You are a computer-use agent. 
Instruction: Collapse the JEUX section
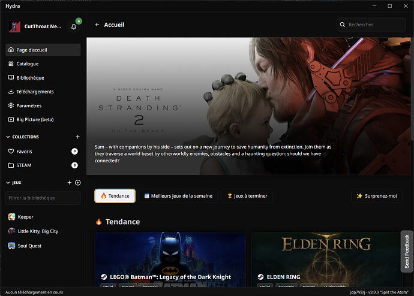point(8,182)
